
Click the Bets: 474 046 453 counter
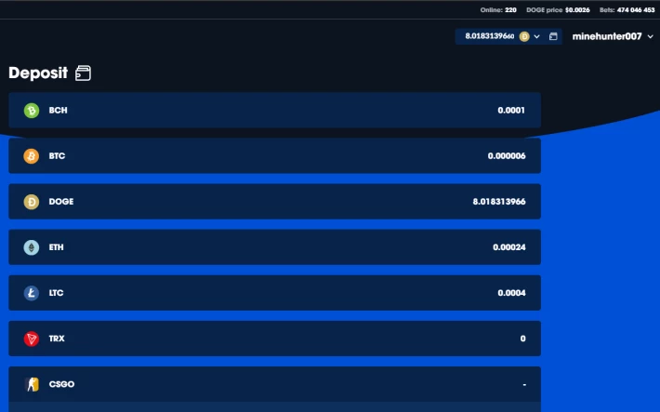[627, 9]
